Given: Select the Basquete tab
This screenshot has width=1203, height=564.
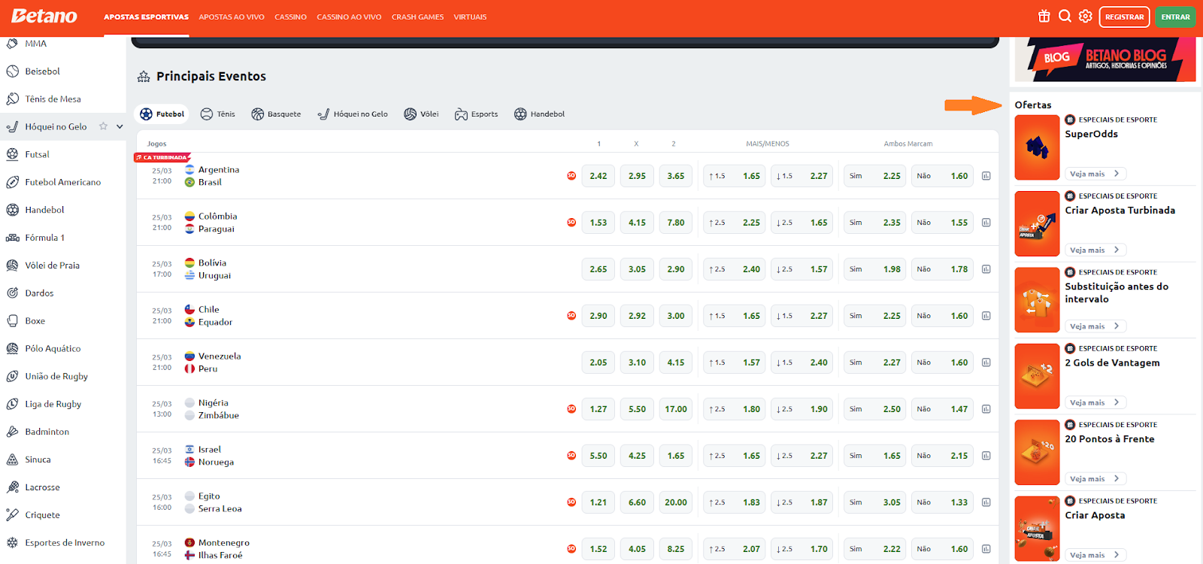Looking at the screenshot, I should [276, 114].
